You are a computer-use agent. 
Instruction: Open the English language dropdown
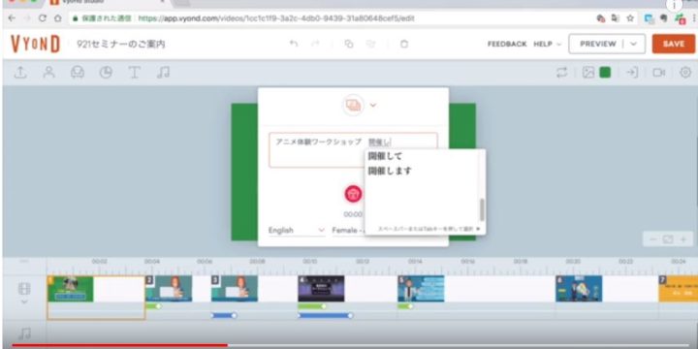[297, 230]
